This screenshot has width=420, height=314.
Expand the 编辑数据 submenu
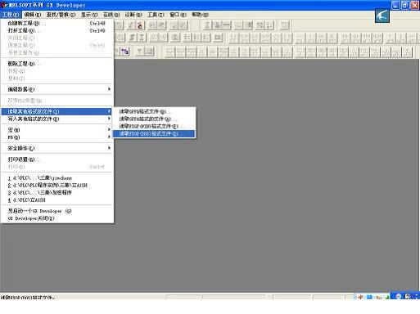56,89
